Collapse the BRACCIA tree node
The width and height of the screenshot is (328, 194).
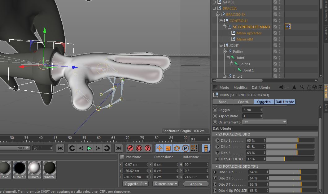(x=214, y=8)
